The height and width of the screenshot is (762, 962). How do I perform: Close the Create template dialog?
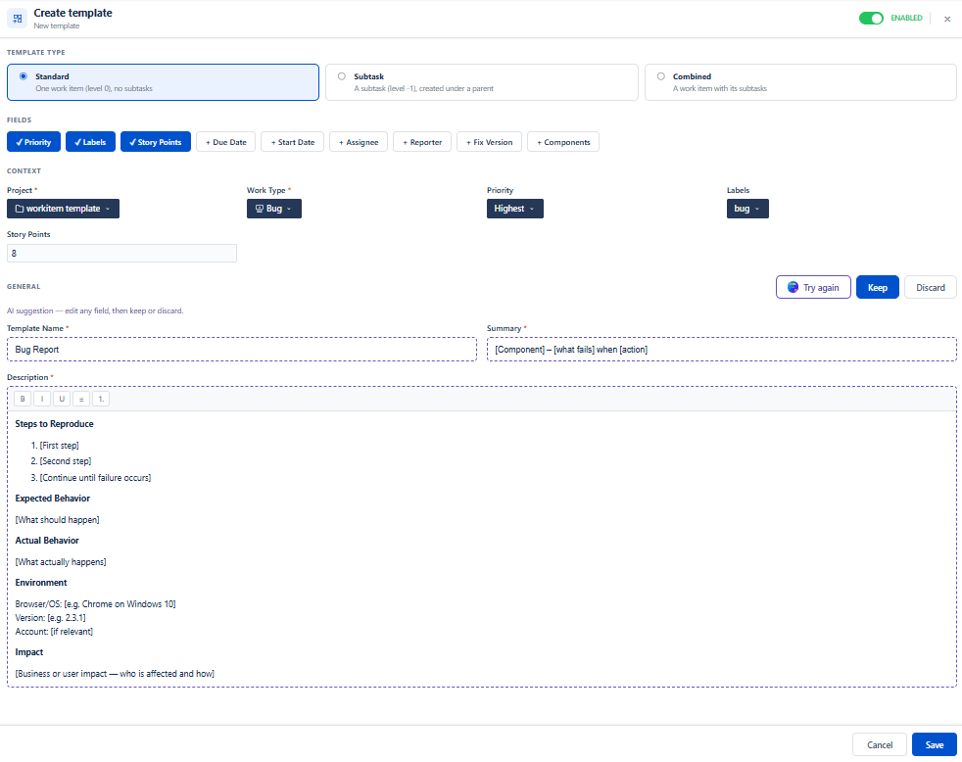947,19
